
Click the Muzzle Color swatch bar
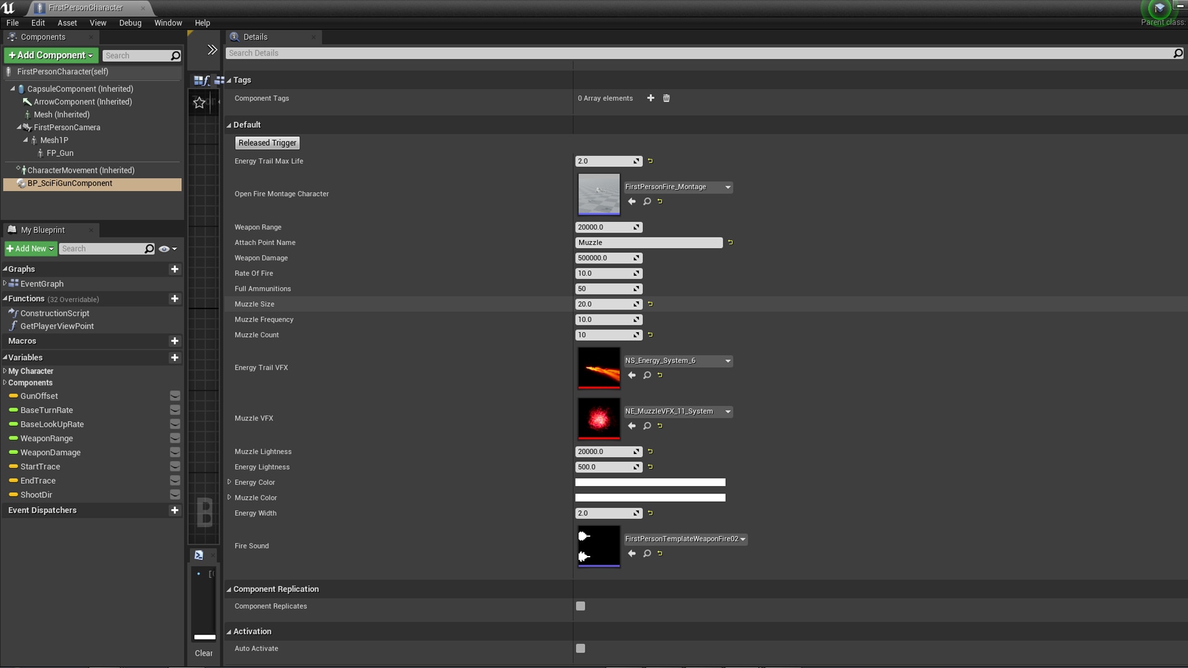[x=650, y=498]
